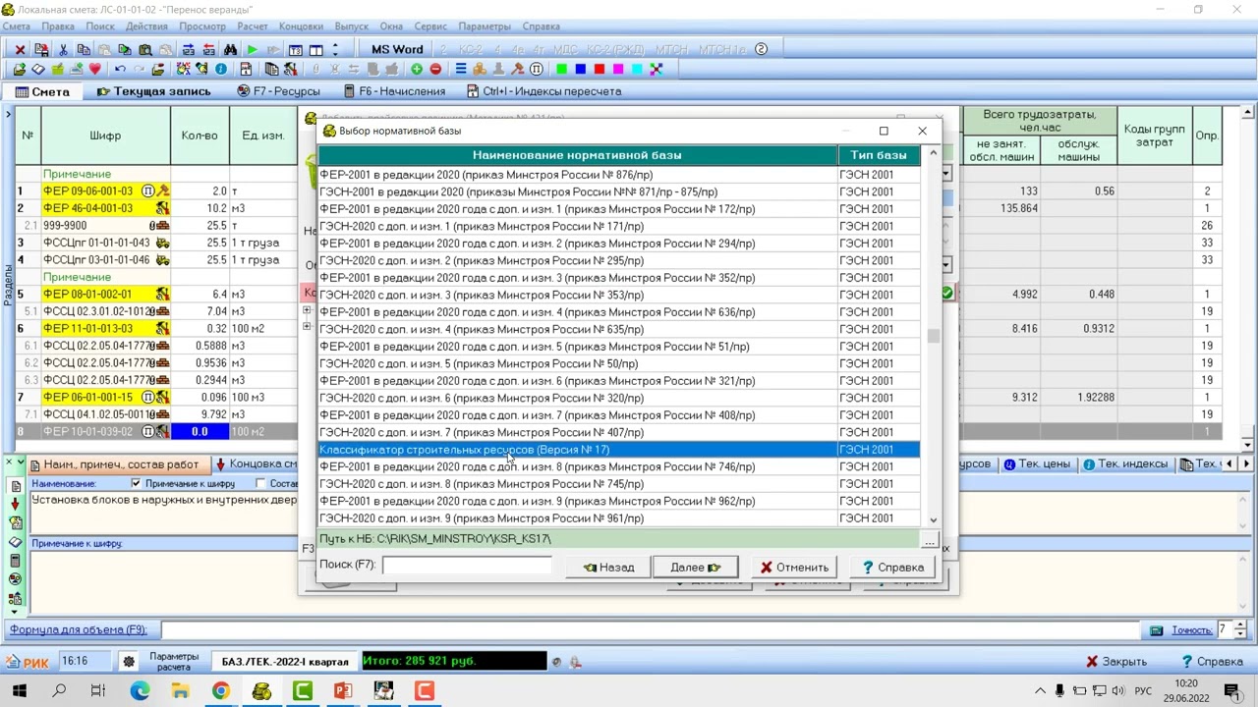Click the red heart favorites icon
Image resolution: width=1258 pixels, height=707 pixels.
pos(94,69)
